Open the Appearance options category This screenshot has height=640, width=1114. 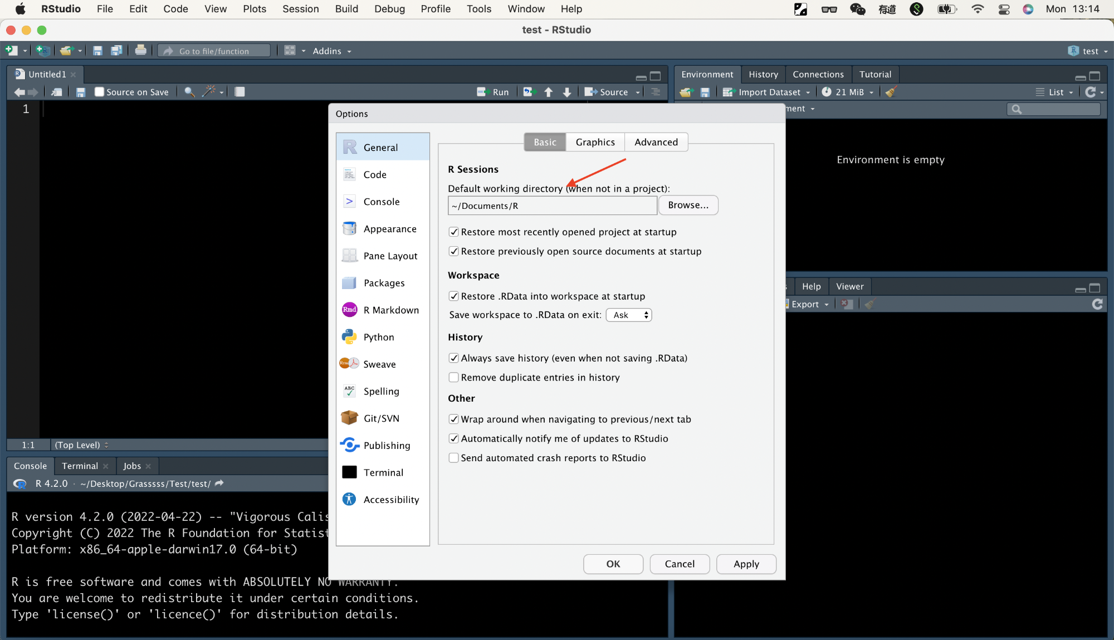point(383,229)
